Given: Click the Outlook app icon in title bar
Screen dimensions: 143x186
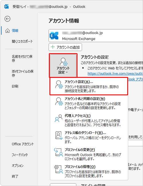Looking at the screenshot, I should coord(6,7).
